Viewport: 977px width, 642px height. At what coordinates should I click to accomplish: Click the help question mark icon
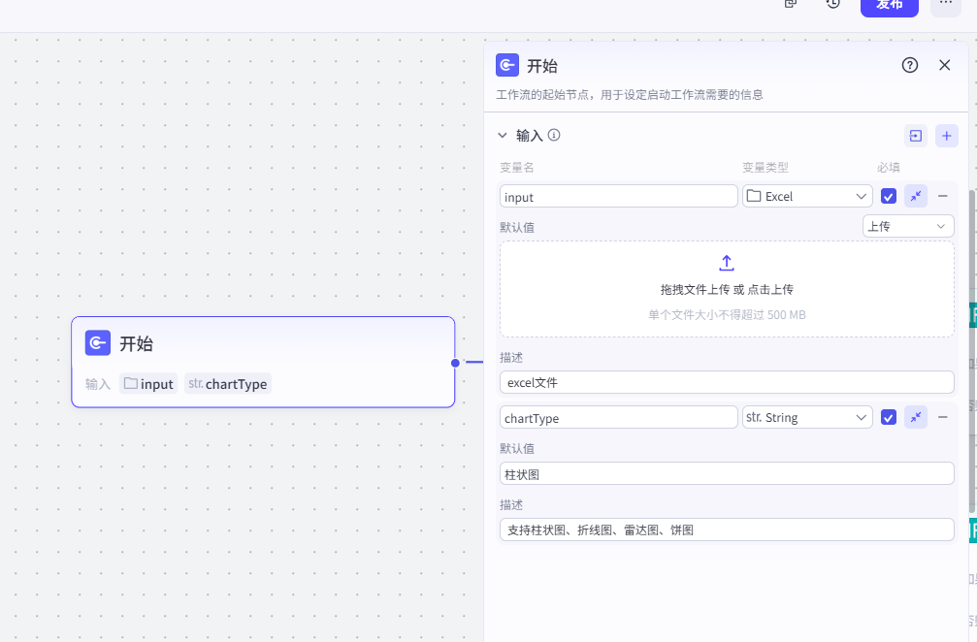pos(909,65)
